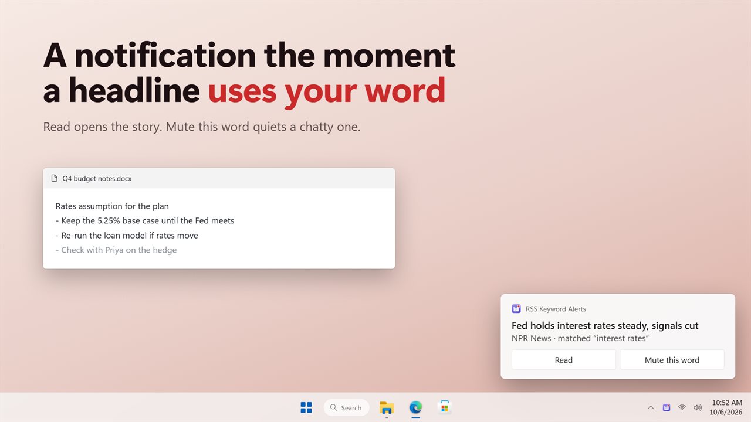Image resolution: width=751 pixels, height=422 pixels.
Task: Click NPR News matched "interest rates" line
Action: point(580,338)
